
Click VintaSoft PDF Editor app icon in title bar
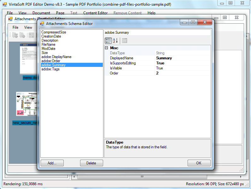tap(5, 4)
